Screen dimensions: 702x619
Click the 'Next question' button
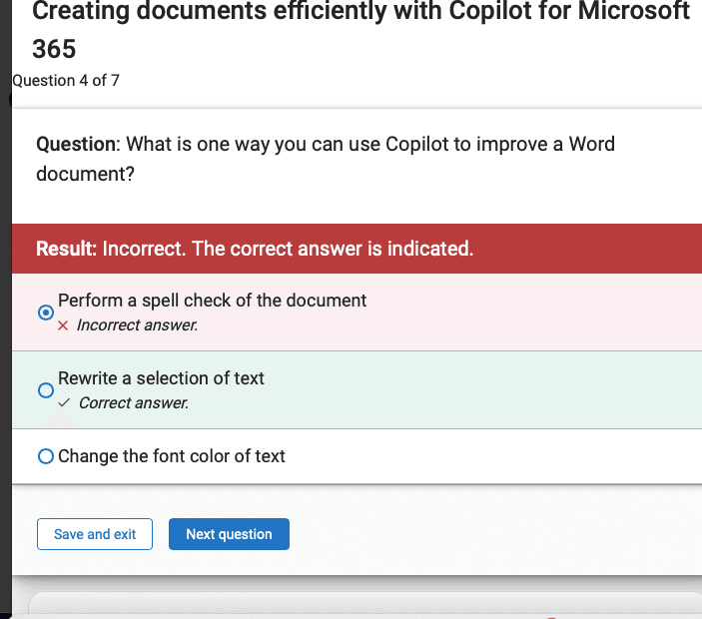[x=229, y=534]
